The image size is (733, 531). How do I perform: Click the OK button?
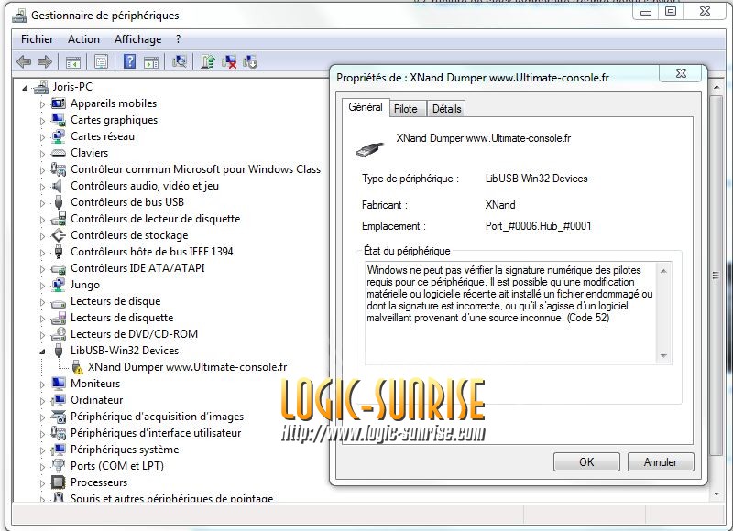(586, 462)
